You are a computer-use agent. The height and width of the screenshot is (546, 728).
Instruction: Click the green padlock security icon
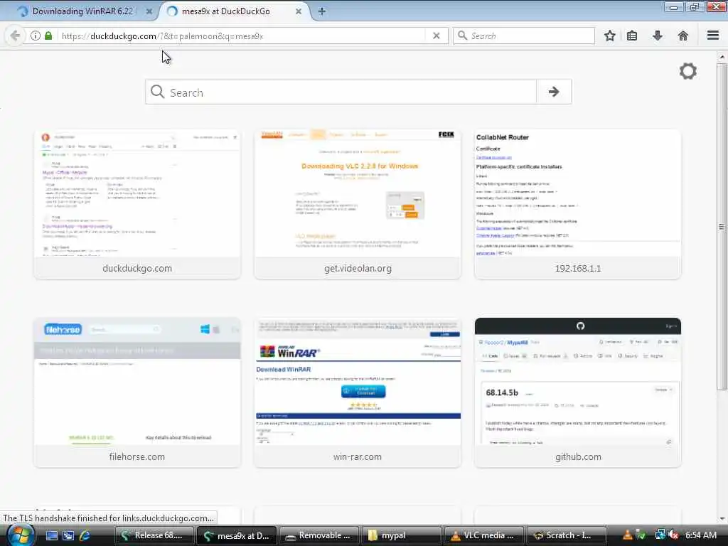[48, 36]
